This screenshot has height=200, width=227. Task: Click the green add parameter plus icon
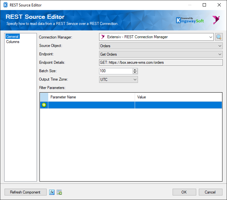[x=44, y=105]
